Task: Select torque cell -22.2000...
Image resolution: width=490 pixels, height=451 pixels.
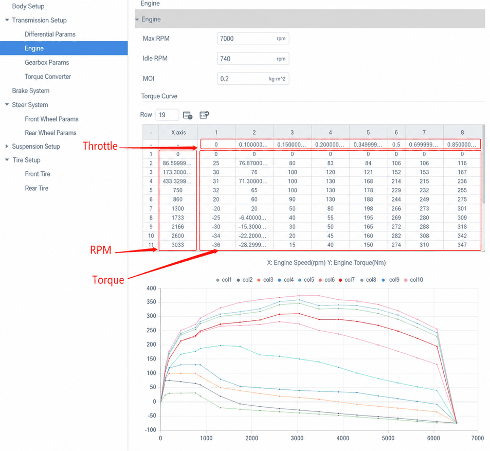Action: [254, 236]
